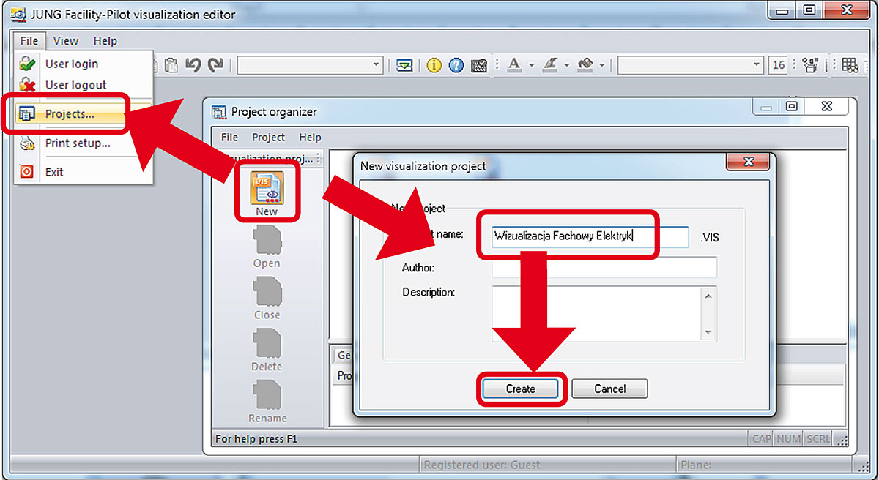Click the yellow info icon in toolbar
The width and height of the screenshot is (879, 480).
pos(434,65)
